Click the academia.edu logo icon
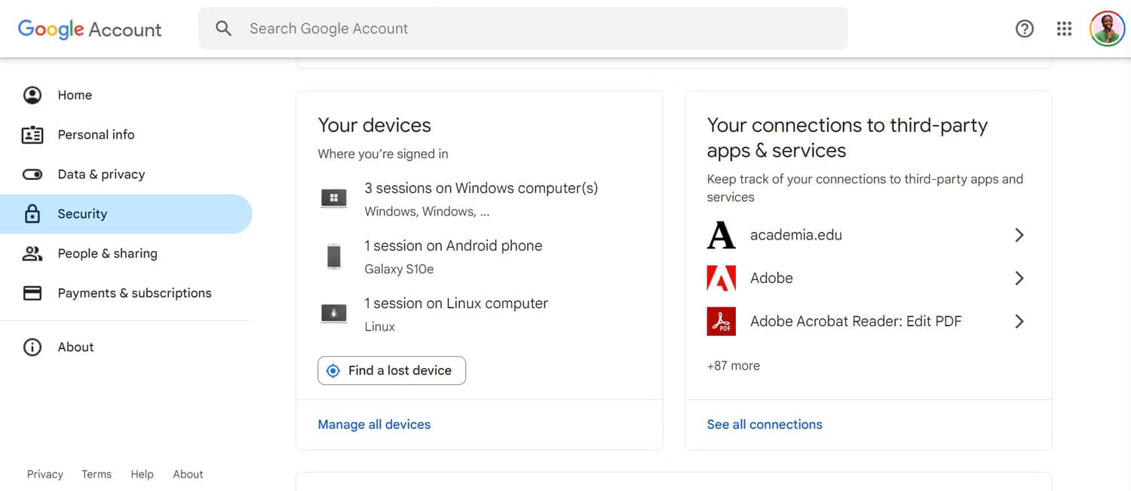Image resolution: width=1131 pixels, height=491 pixels. [721, 235]
